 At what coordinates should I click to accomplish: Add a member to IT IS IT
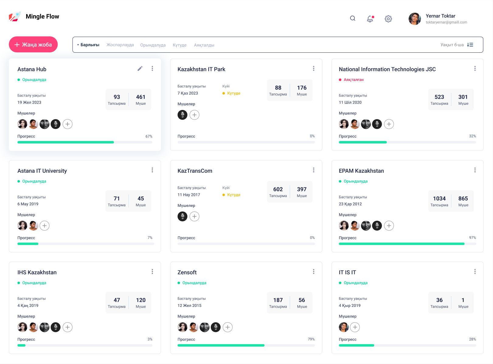tap(355, 327)
